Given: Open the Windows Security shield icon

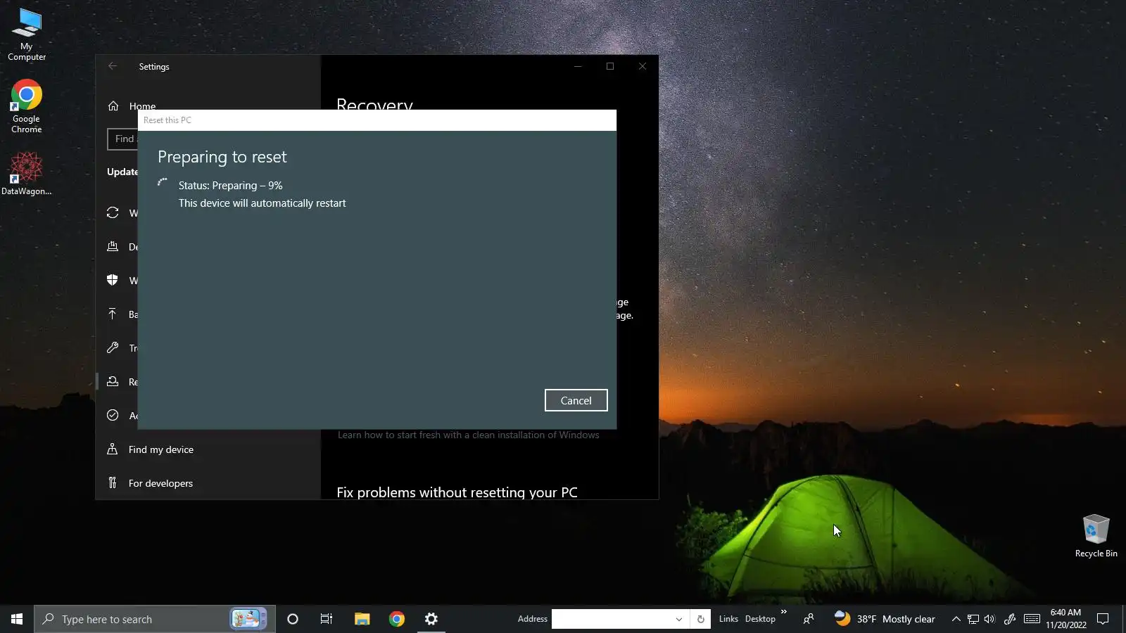Looking at the screenshot, I should coord(113,280).
